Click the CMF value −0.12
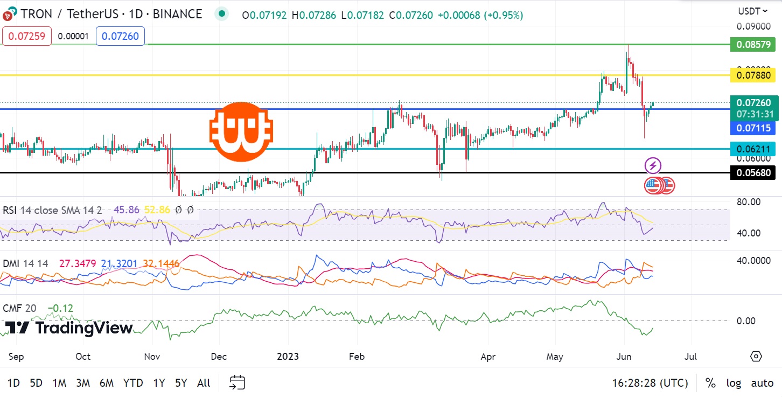782x397 pixels. [60, 309]
